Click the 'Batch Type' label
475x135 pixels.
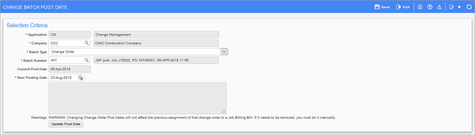tap(37, 52)
